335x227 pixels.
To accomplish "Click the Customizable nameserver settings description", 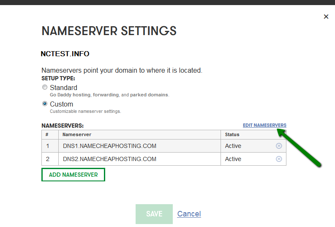I will click(85, 111).
